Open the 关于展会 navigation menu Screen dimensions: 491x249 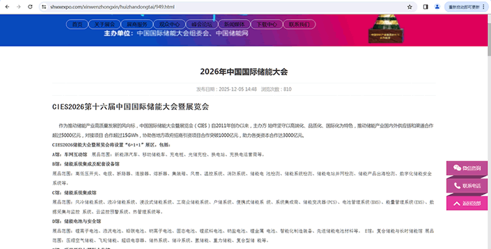tap(106, 25)
